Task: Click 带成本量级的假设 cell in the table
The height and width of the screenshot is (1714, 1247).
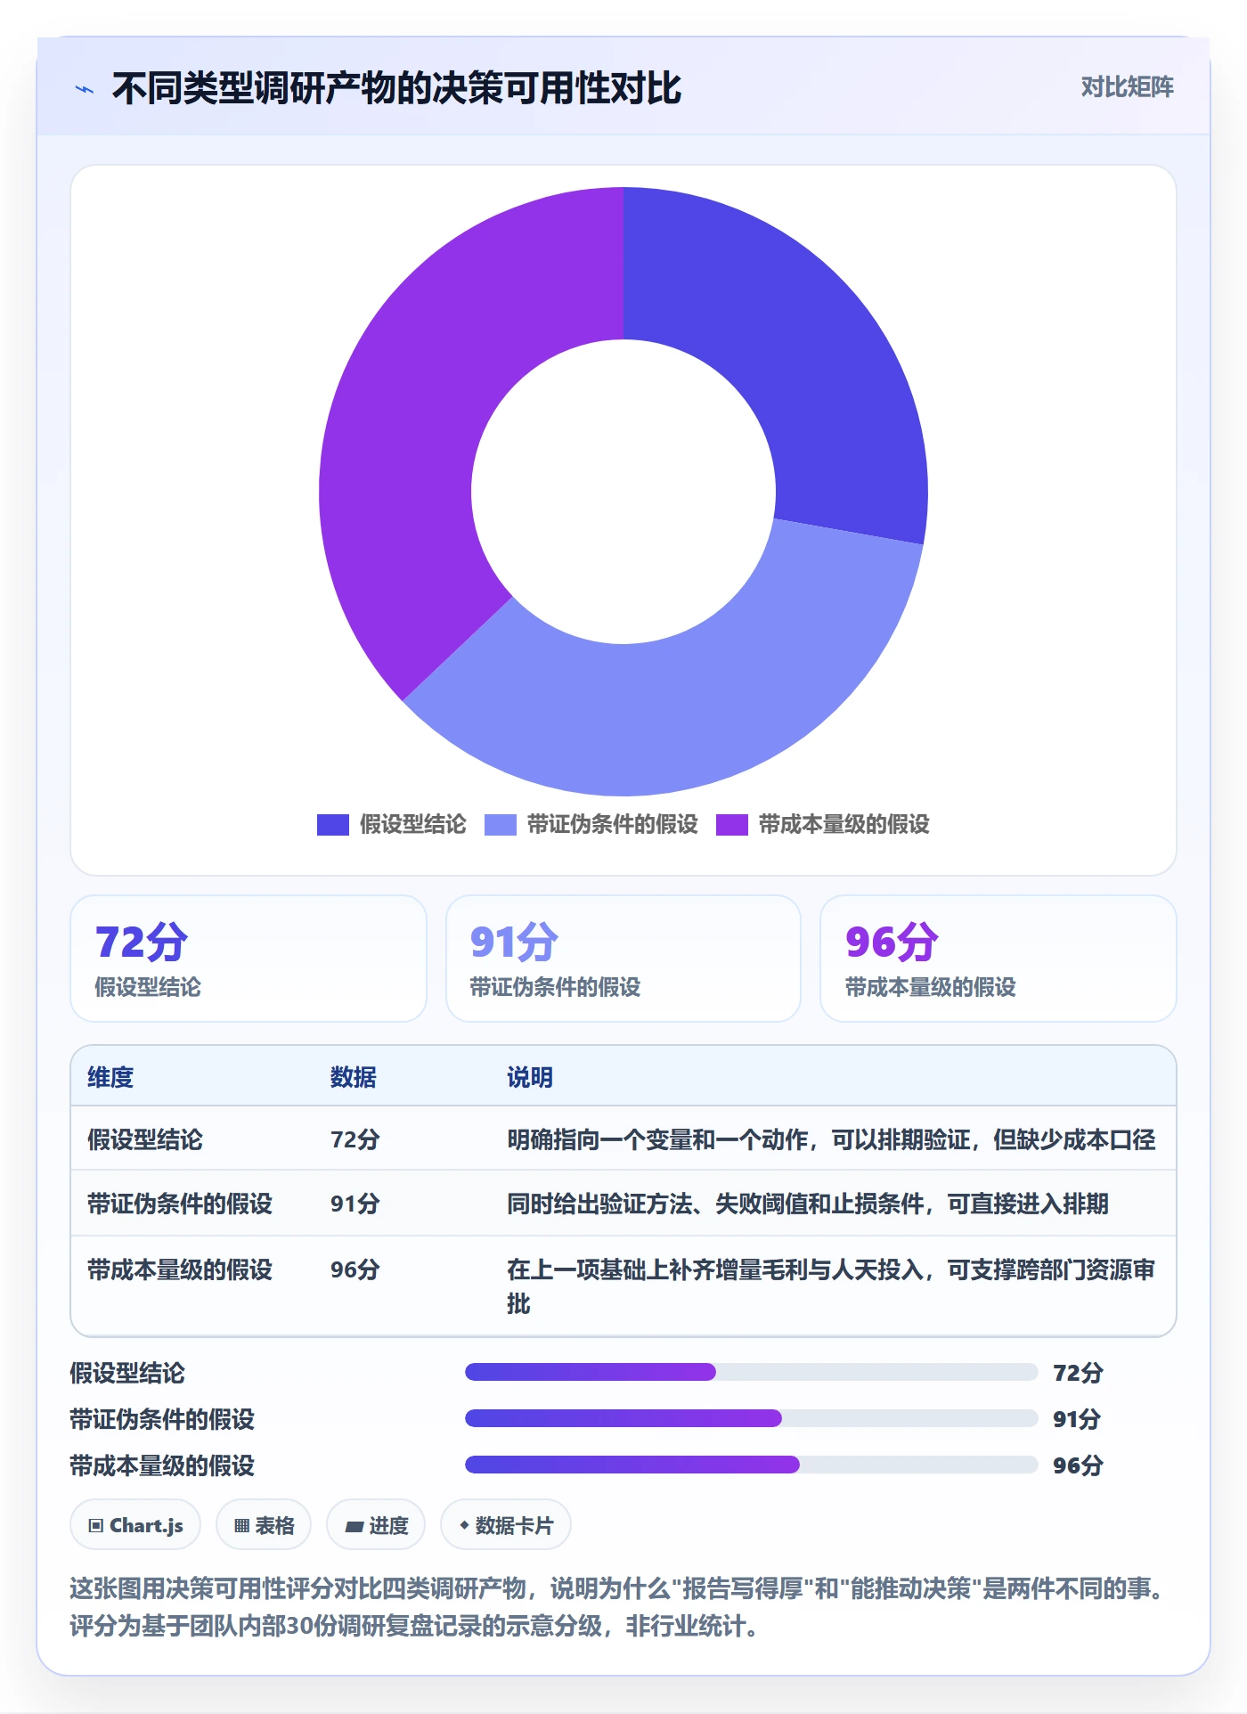Action: click(x=180, y=1269)
